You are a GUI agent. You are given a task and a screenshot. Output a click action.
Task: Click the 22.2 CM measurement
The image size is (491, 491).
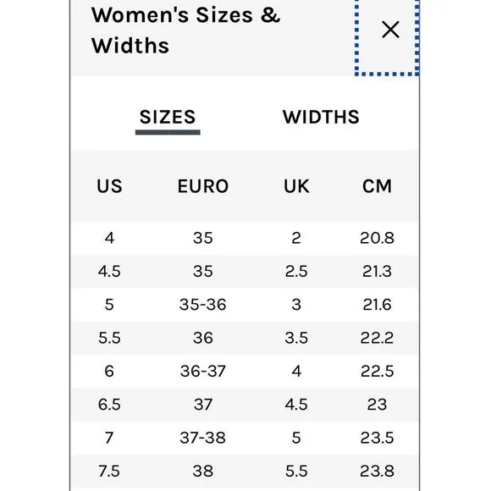click(377, 338)
